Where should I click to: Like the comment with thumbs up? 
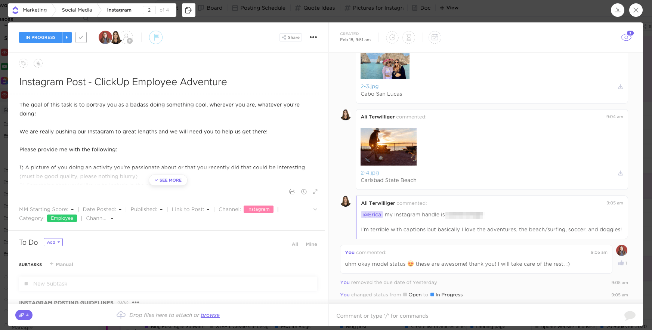[x=621, y=263]
